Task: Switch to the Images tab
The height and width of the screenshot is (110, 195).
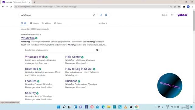Action: click(x=34, y=23)
